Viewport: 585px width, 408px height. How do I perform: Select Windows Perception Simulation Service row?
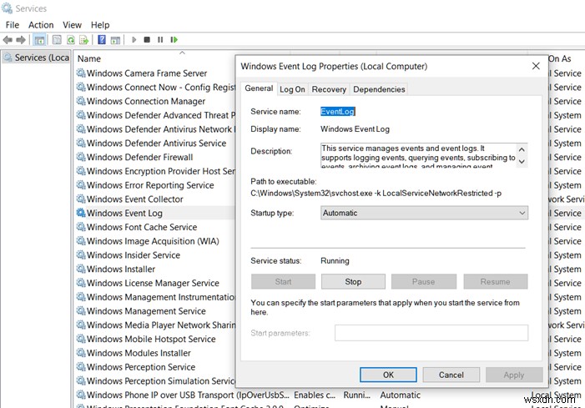coord(155,380)
